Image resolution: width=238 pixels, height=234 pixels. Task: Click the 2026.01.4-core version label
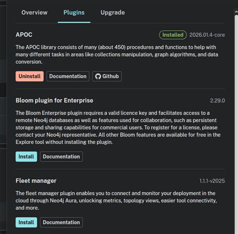(x=207, y=35)
